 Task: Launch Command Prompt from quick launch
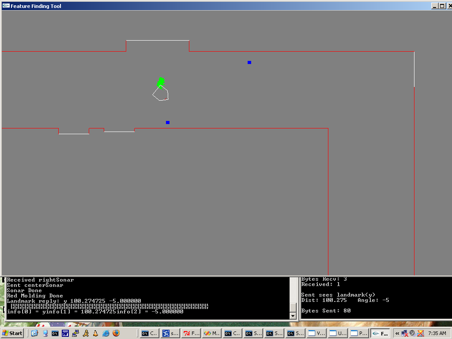[55, 334]
